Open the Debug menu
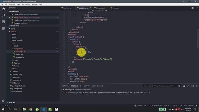 tap(28, 4)
